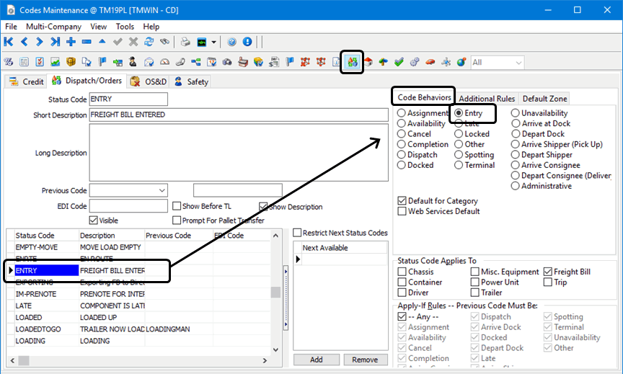Open the dropdown arrow beside monitor icon
This screenshot has width=623, height=374.
214,42
